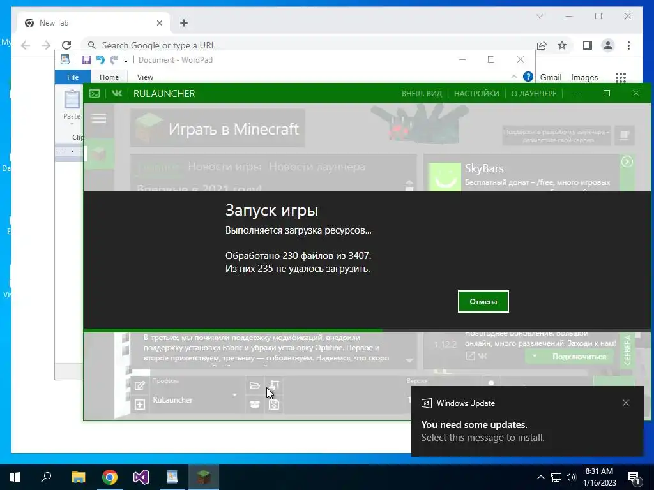The height and width of the screenshot is (490, 654).
Task: Open the Chrome three-dot menu
Action: 628,45
